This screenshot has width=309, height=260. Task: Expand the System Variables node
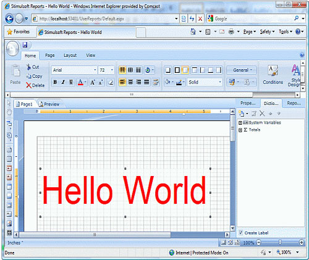(240, 123)
